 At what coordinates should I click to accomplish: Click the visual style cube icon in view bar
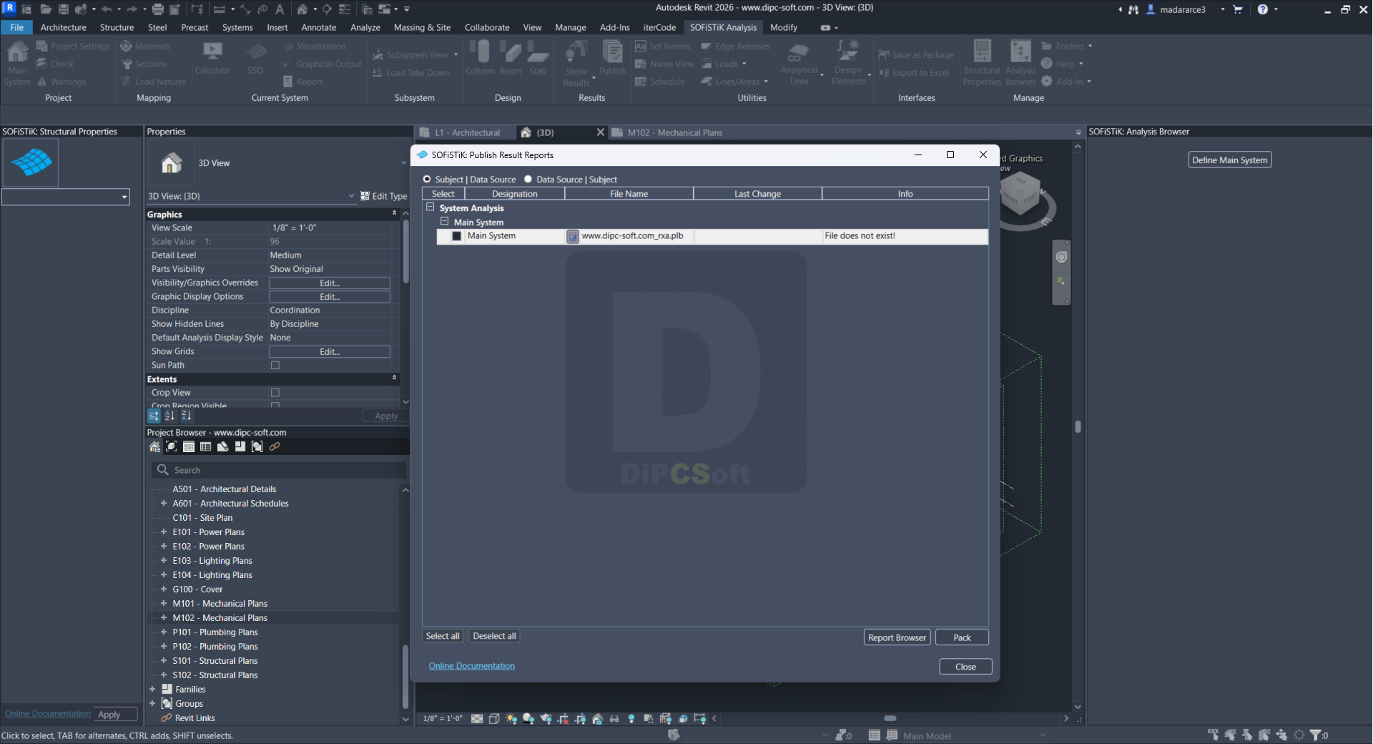point(494,718)
